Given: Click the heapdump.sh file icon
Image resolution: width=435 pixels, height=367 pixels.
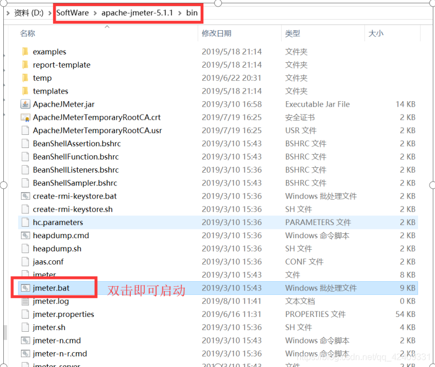Looking at the screenshot, I should 25,249.
